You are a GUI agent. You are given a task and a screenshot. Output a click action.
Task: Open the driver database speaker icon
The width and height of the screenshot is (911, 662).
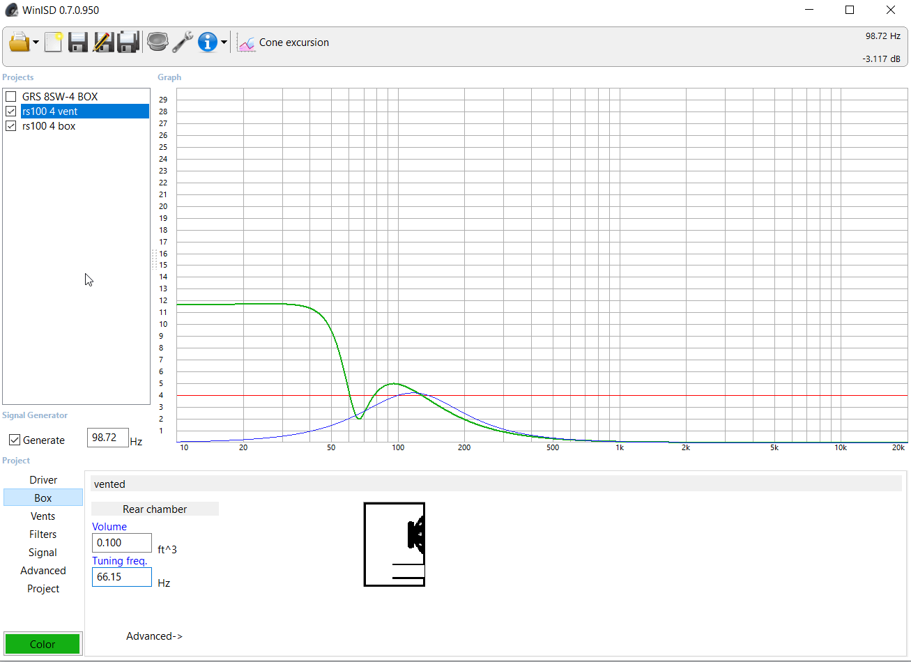tap(158, 43)
